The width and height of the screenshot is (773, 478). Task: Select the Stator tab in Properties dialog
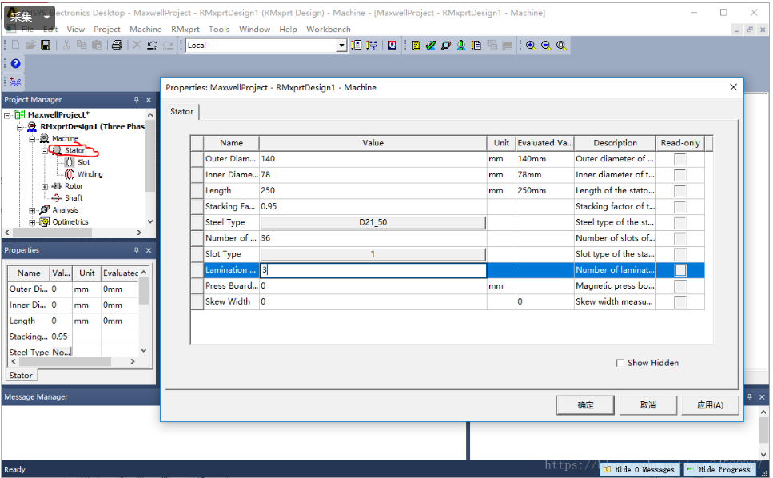182,111
